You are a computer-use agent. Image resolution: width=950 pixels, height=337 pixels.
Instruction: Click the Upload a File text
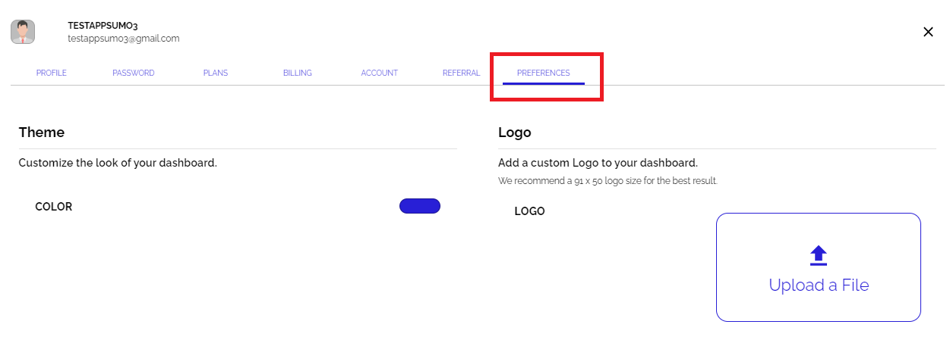(x=819, y=286)
